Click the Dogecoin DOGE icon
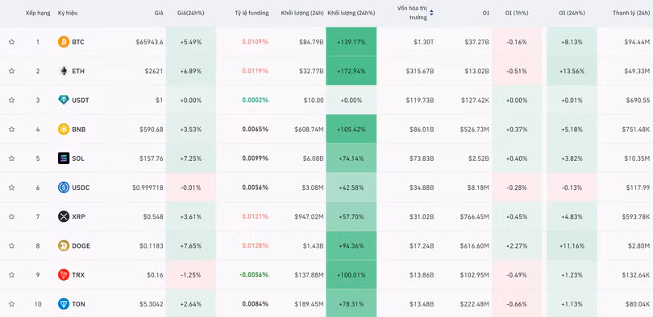 point(64,245)
